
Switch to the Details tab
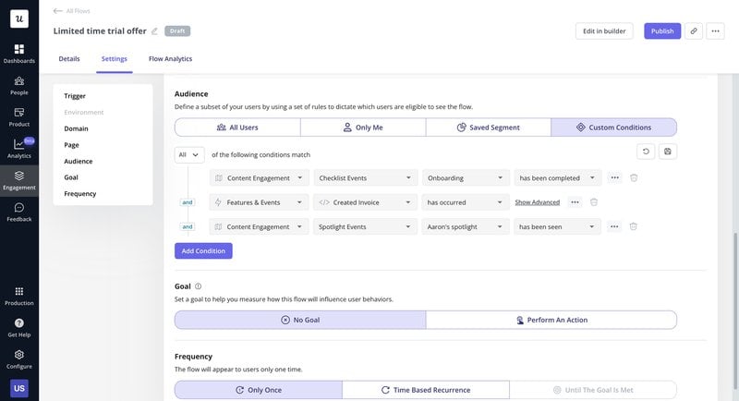(69, 59)
